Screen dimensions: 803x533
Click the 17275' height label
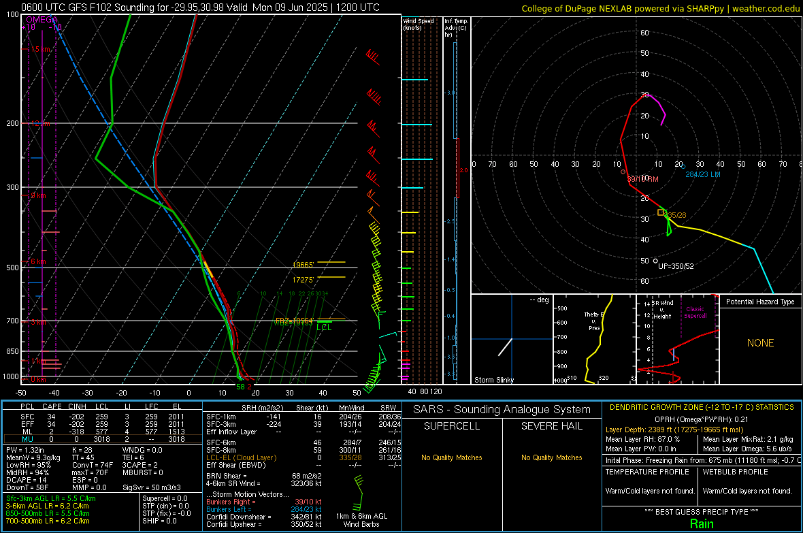tap(304, 280)
